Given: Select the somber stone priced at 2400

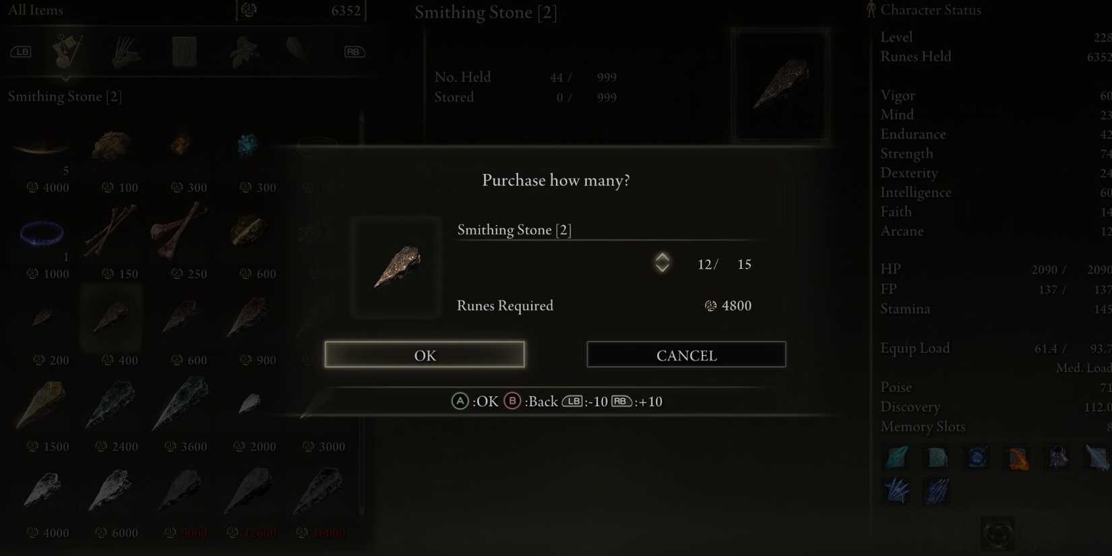Looking at the screenshot, I should pyautogui.click(x=111, y=403).
